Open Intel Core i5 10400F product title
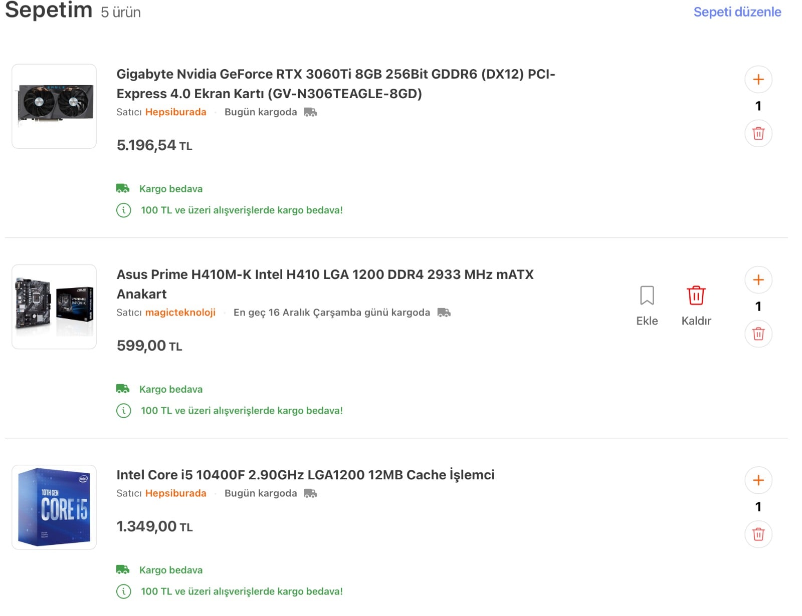The width and height of the screenshot is (802, 616). 305,475
